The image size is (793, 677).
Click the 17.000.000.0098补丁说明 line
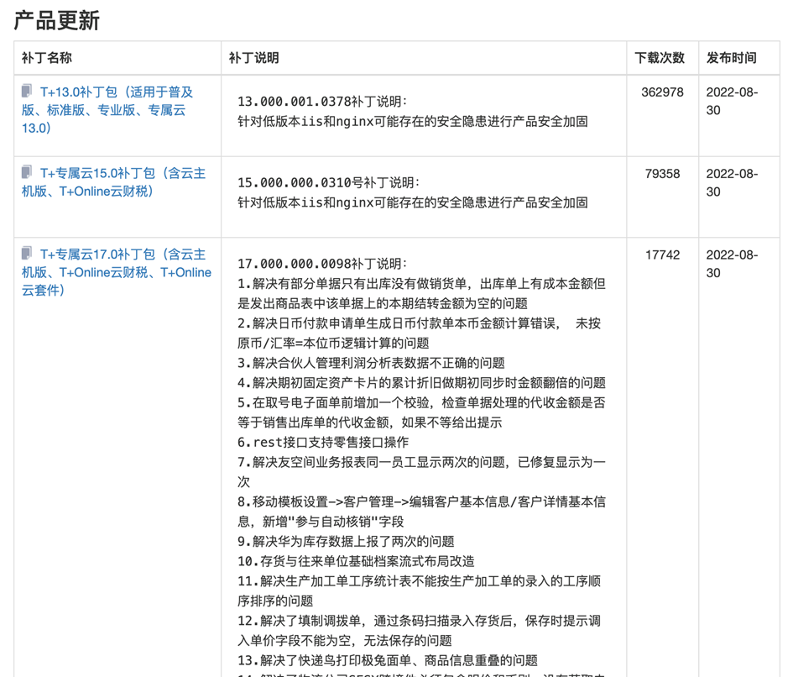(x=322, y=264)
